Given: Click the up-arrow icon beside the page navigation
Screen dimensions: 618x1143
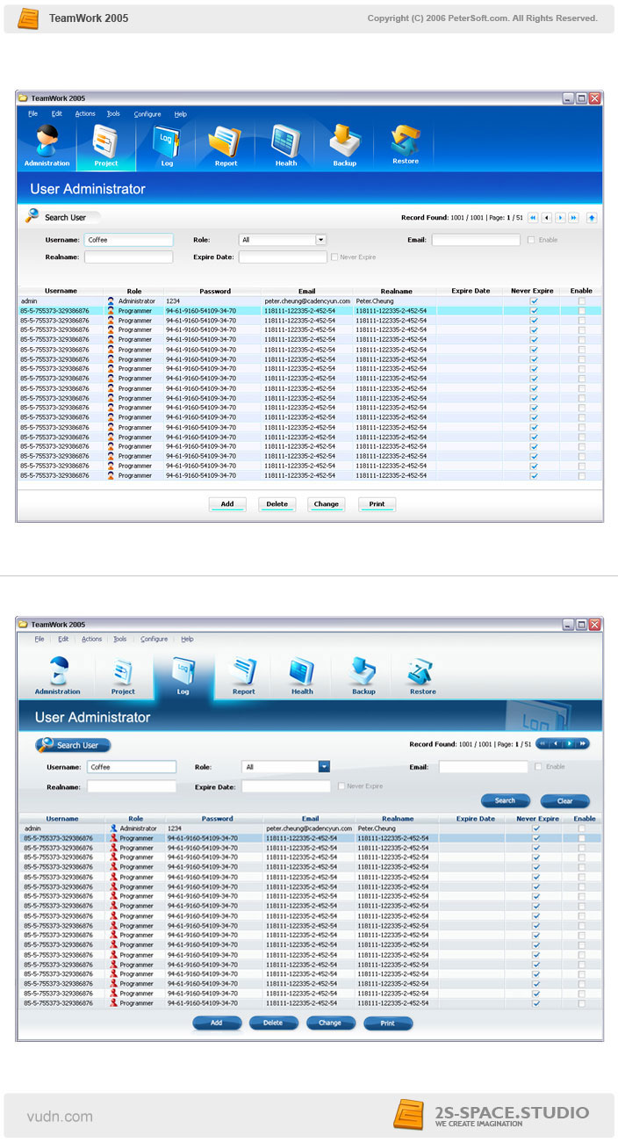Looking at the screenshot, I should point(592,217).
